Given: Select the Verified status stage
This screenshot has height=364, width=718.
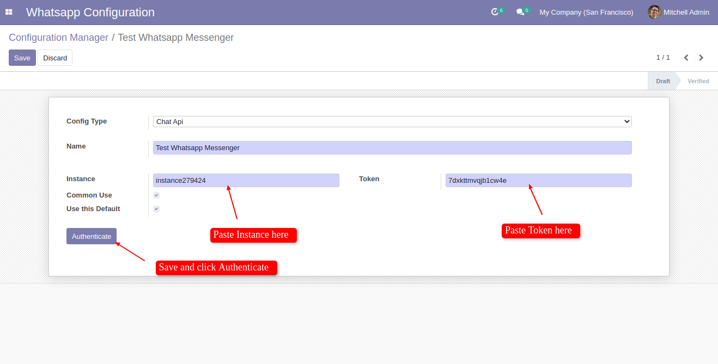Looking at the screenshot, I should tap(698, 81).
